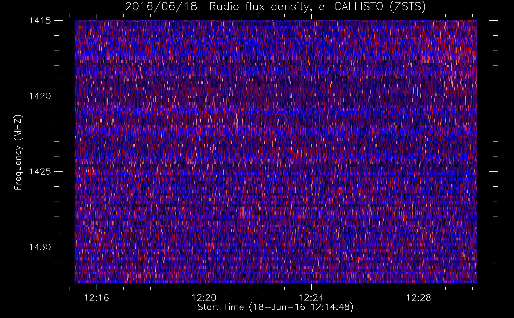
Task: Click the 12:16 time tick label
Action: (97, 298)
